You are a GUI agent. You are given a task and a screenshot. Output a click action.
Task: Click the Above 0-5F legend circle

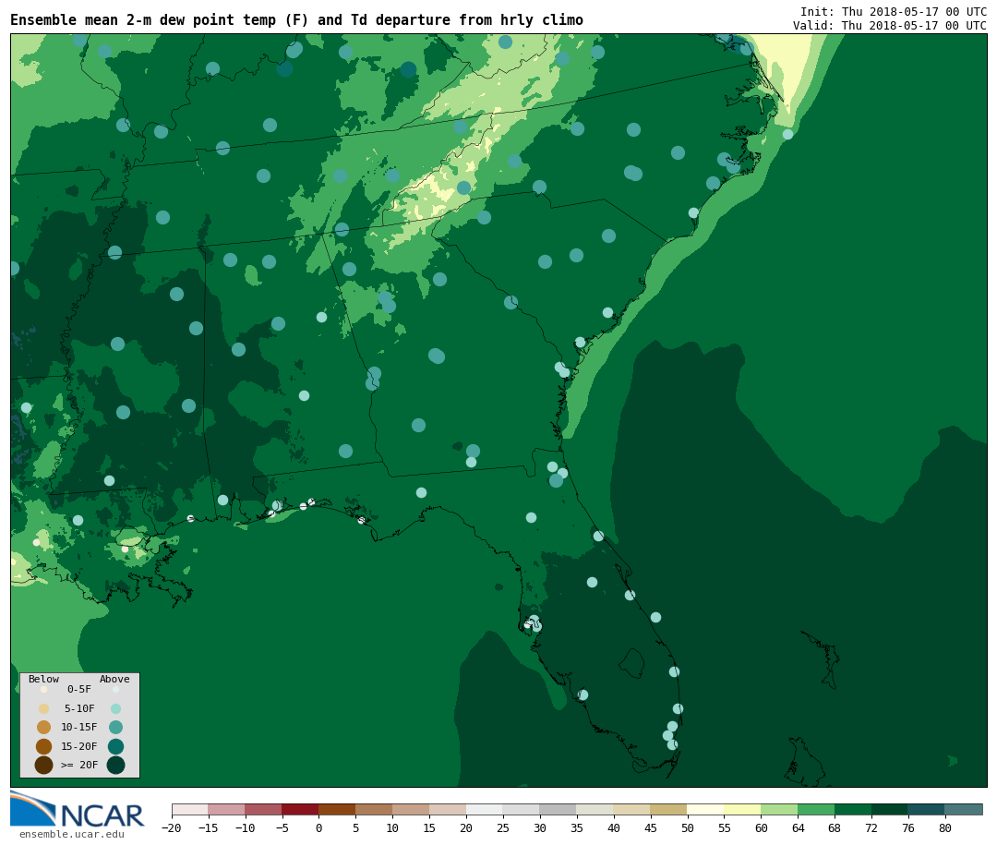point(115,689)
